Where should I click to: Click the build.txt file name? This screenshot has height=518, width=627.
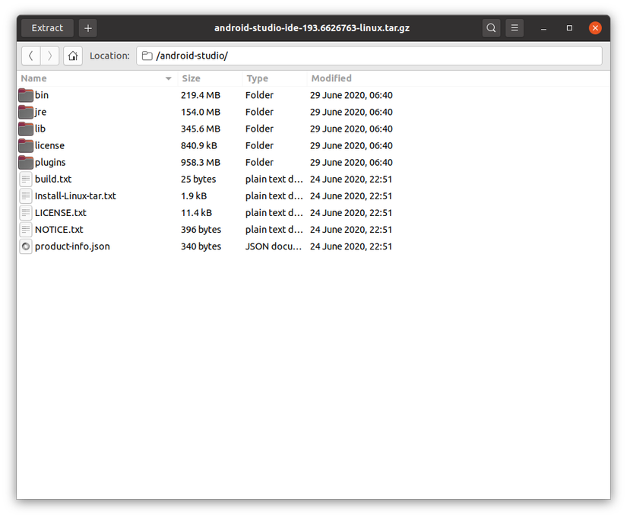click(x=53, y=180)
